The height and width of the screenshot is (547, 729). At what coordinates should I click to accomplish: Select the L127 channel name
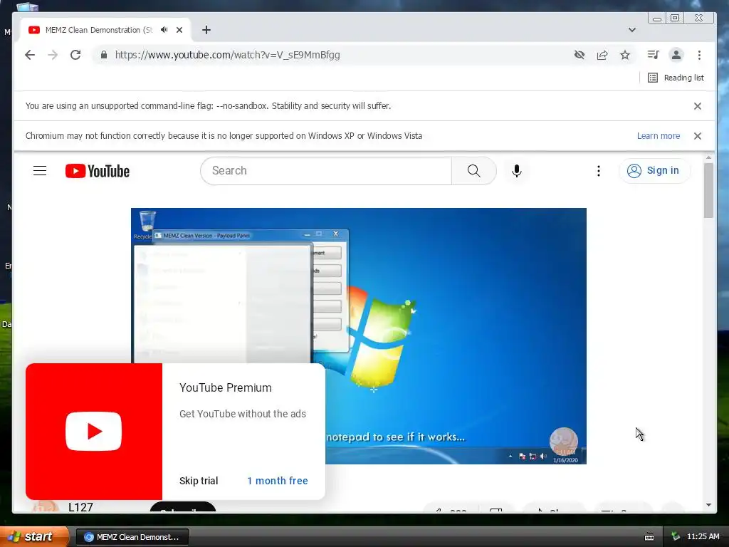(80, 507)
